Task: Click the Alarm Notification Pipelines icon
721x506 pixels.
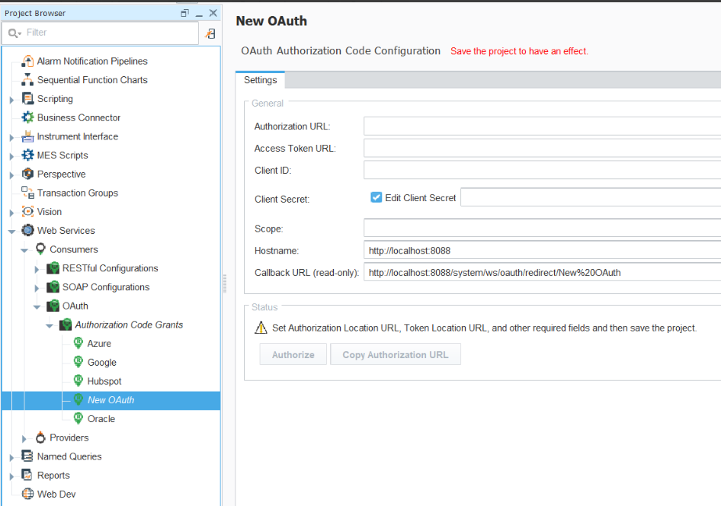Action: (x=28, y=61)
